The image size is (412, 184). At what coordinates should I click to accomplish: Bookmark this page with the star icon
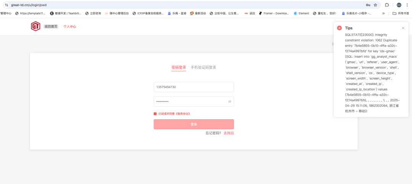[x=375, y=5]
